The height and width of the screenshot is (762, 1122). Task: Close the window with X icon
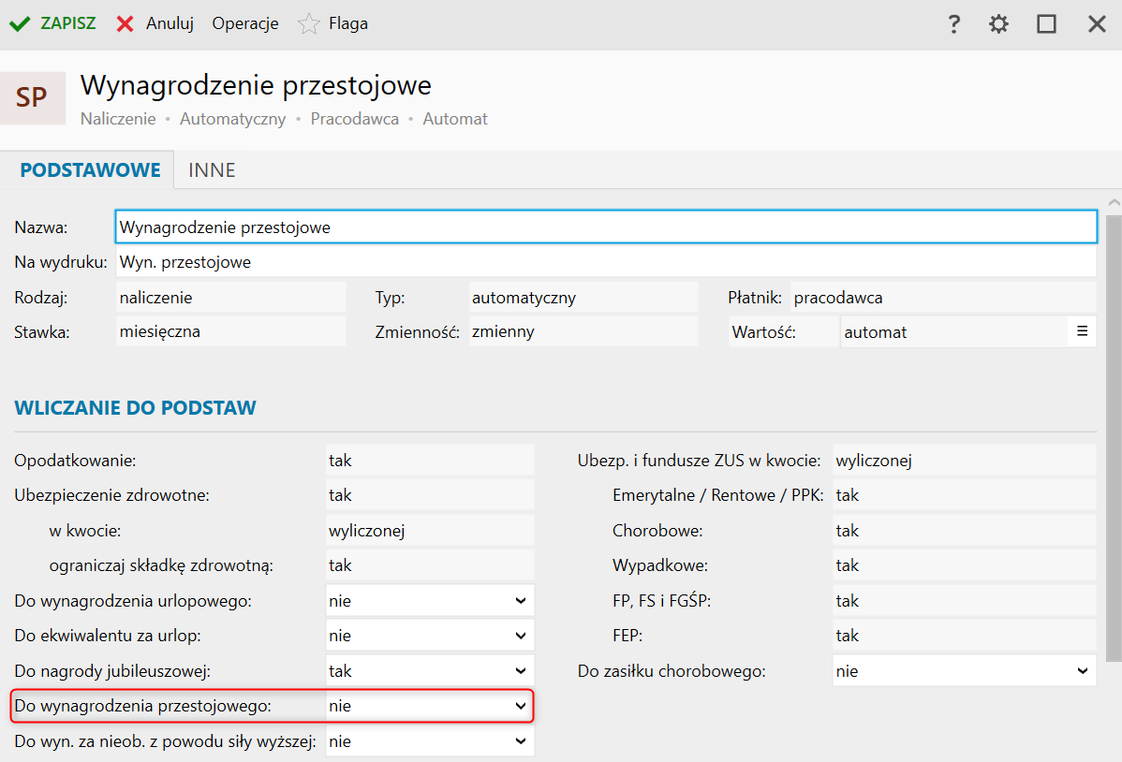click(x=1096, y=23)
